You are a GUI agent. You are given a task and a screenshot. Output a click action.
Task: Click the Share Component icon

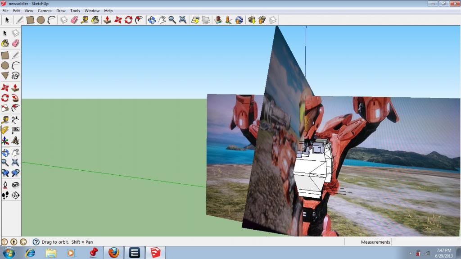[273, 20]
